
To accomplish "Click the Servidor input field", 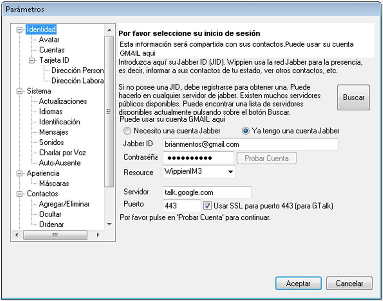I will 207,193.
